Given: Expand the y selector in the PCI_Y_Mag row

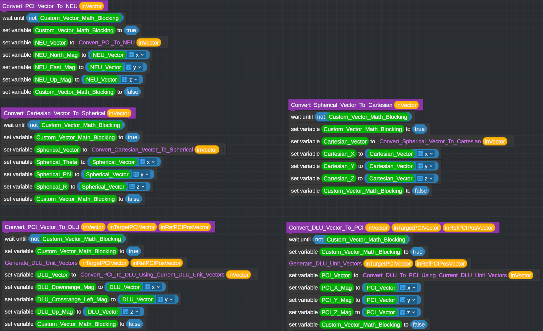Looking at the screenshot, I should click(x=408, y=300).
